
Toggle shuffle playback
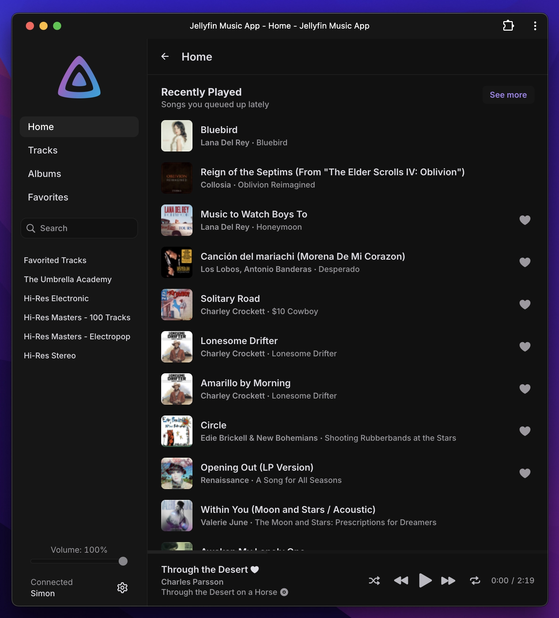(x=374, y=581)
